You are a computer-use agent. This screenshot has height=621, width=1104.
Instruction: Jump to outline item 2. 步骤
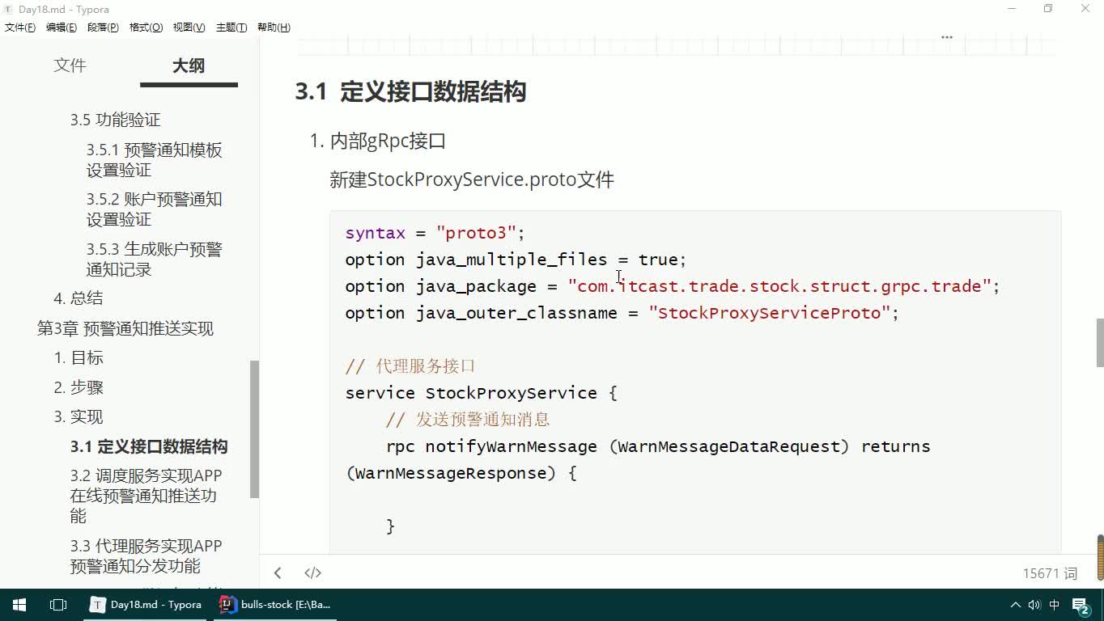(x=79, y=387)
